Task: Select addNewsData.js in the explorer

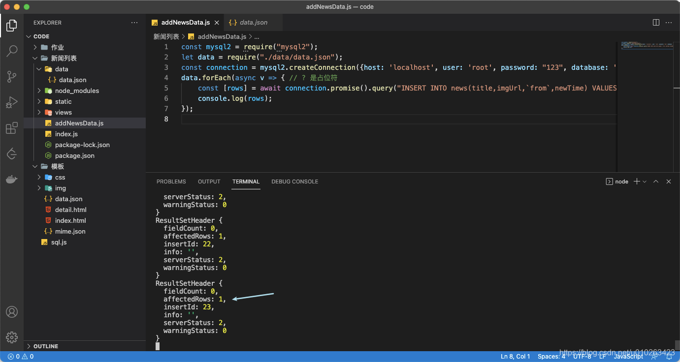Action: pos(85,123)
